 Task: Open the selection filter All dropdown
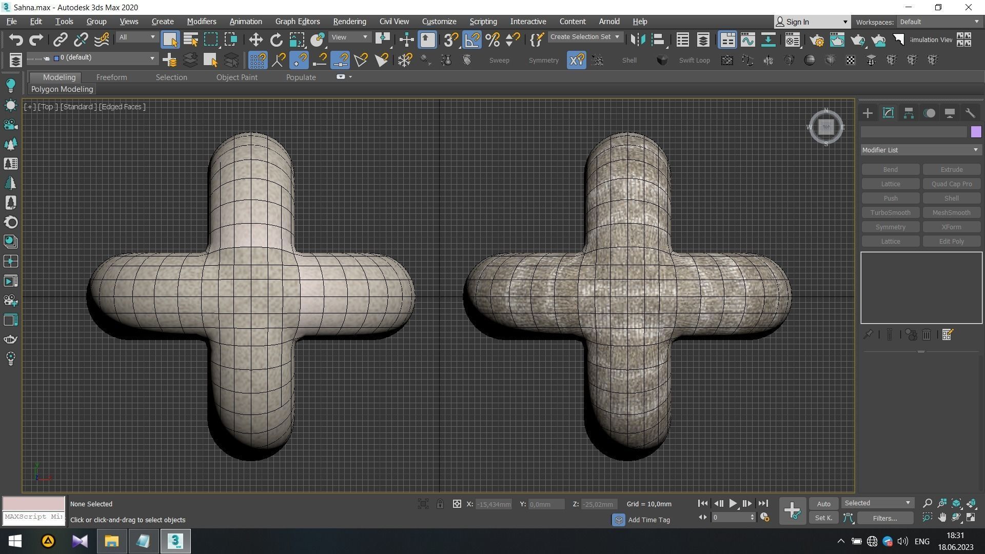coord(136,37)
